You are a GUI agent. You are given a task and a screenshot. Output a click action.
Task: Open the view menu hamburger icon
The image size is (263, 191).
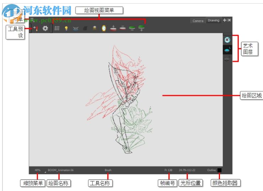(32, 20)
